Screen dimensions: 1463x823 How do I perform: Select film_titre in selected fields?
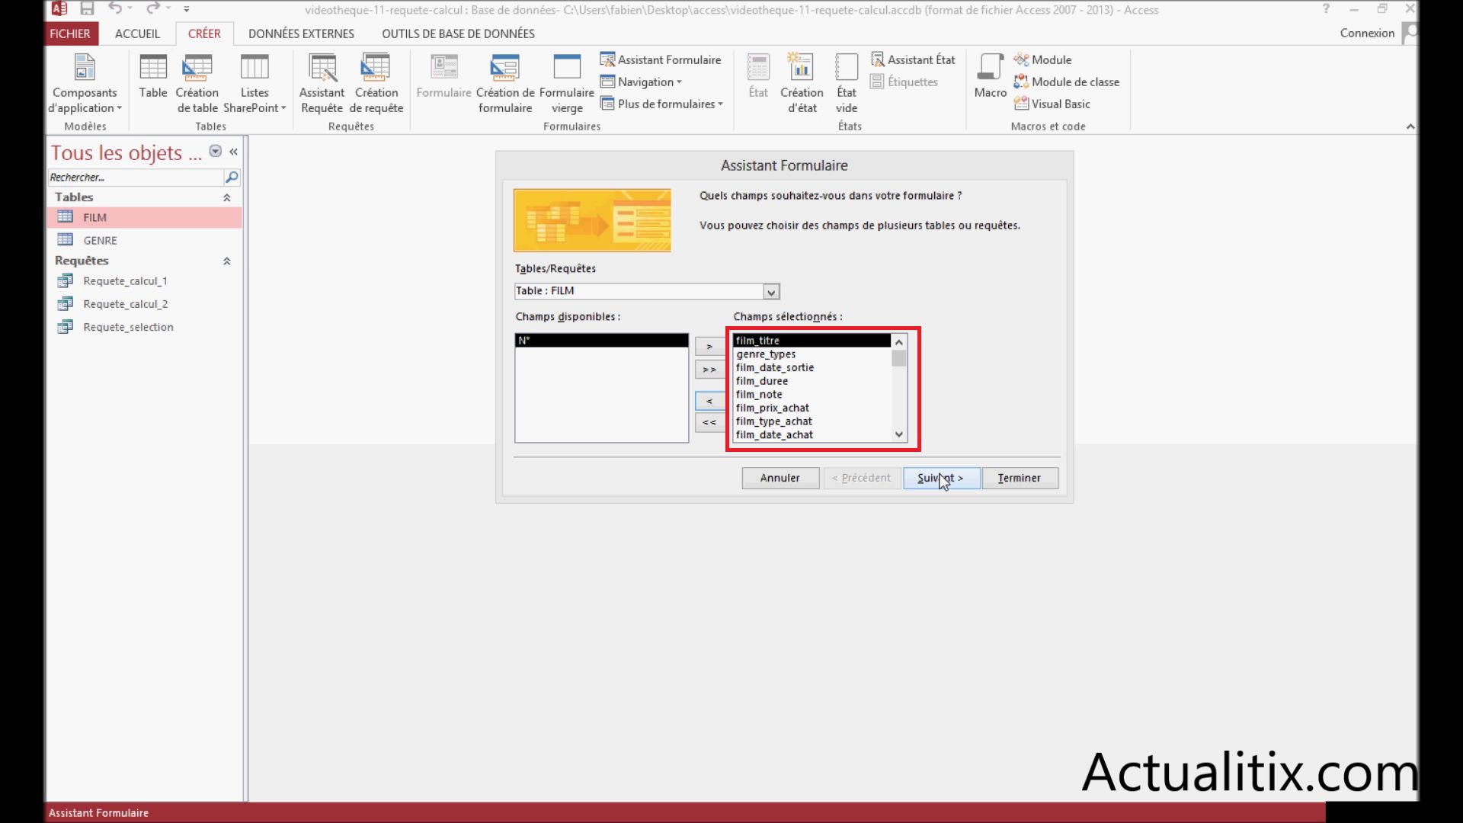(812, 341)
